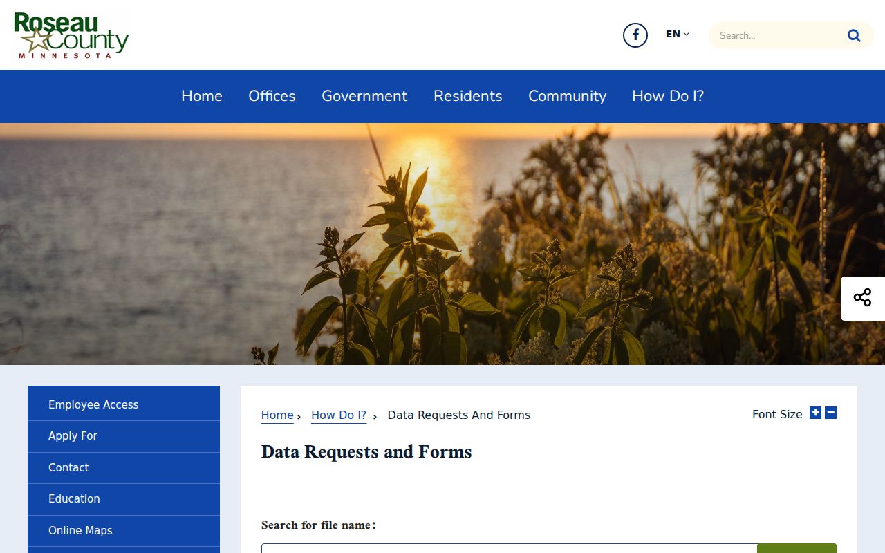885x553 pixels.
Task: Open the Community menu
Action: pos(567,96)
